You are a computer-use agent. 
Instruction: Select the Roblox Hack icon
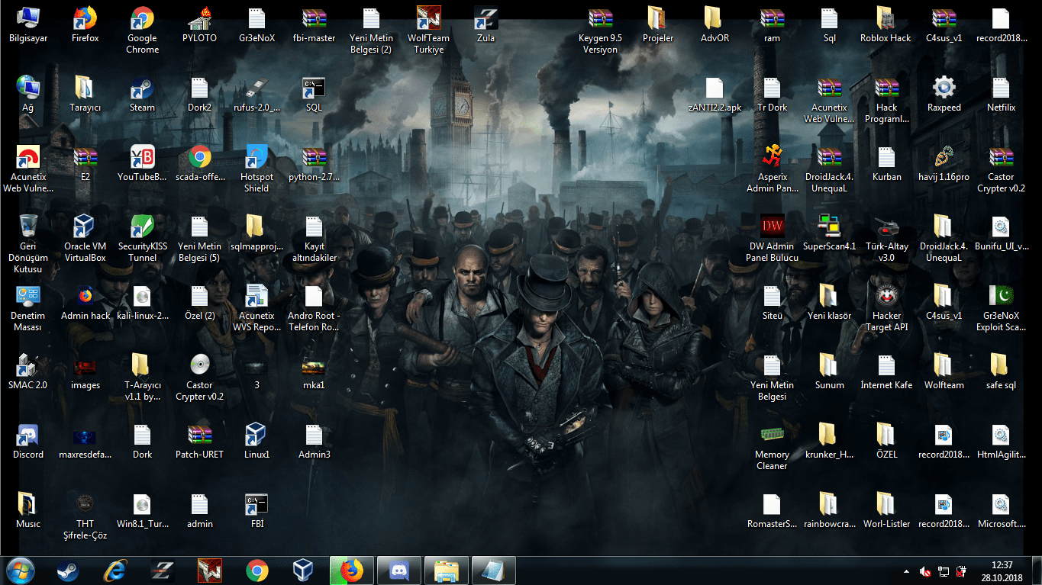(x=886, y=25)
